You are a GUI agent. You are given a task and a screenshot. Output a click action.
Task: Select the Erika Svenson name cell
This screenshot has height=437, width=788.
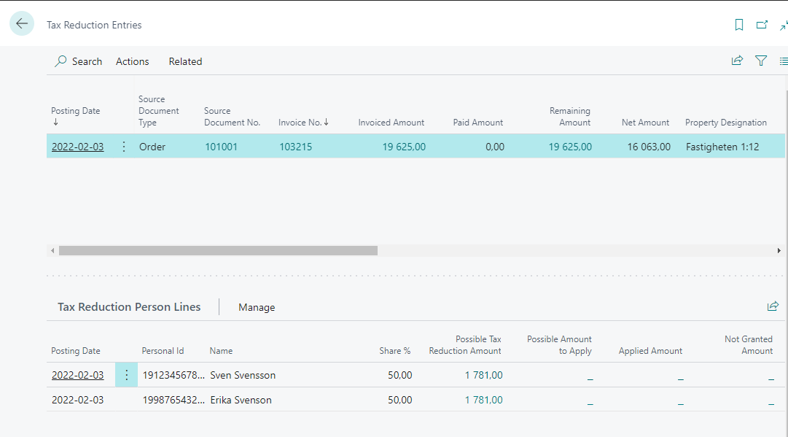[x=241, y=400]
